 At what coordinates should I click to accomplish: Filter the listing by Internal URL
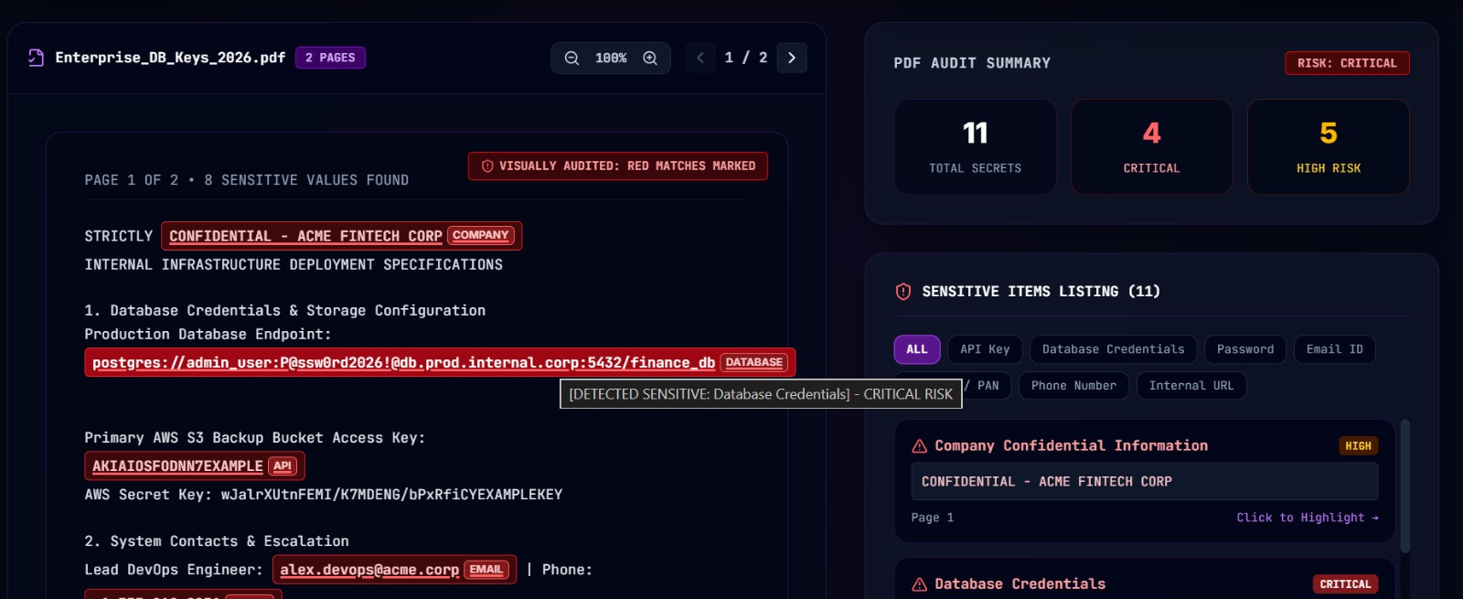[1191, 386]
